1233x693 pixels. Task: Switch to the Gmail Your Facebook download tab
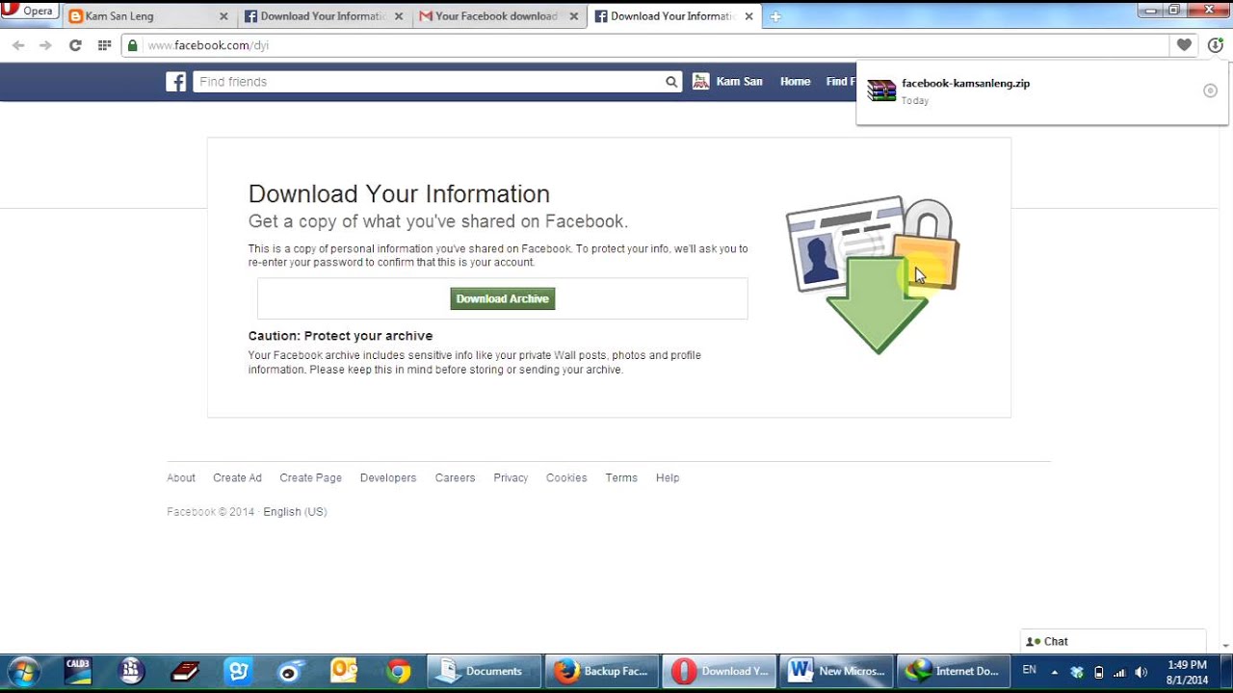pos(498,16)
